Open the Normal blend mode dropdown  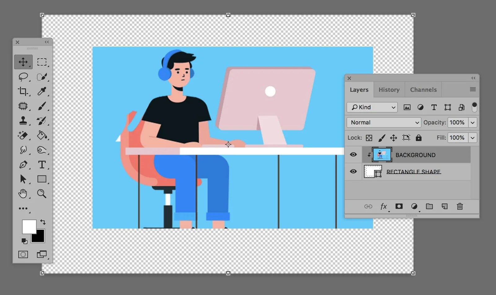[383, 122]
